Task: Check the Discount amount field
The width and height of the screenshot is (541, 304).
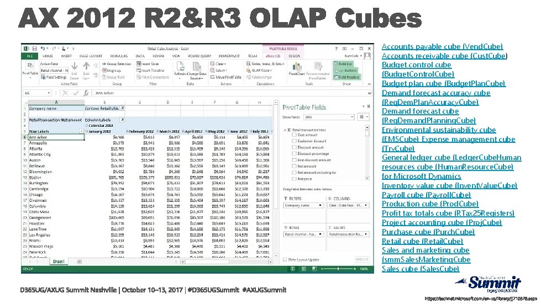Action: (294, 147)
